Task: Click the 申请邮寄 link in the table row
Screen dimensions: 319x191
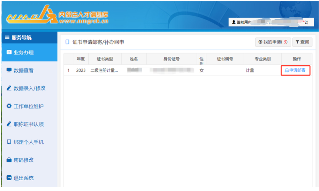Action: point(296,70)
